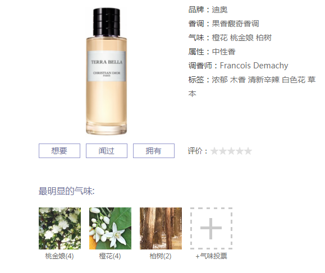Select the 中性香 attribute link

223,52
